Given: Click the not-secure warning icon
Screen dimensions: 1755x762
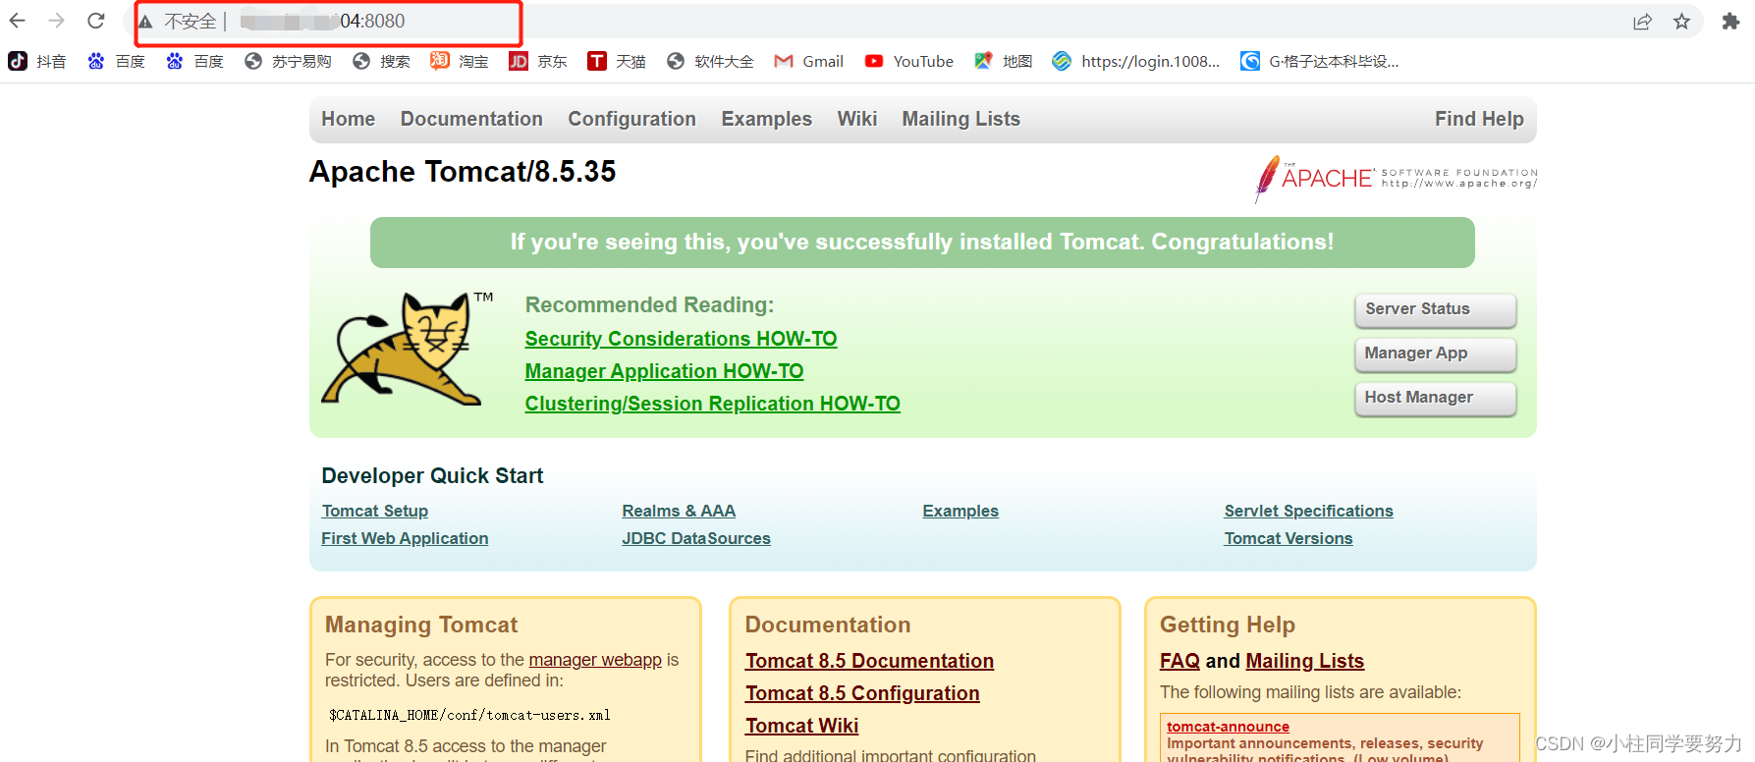Looking at the screenshot, I should pos(145,22).
